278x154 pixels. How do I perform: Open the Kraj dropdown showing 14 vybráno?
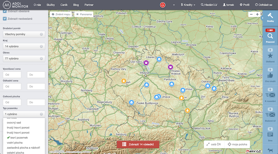(x=24, y=46)
